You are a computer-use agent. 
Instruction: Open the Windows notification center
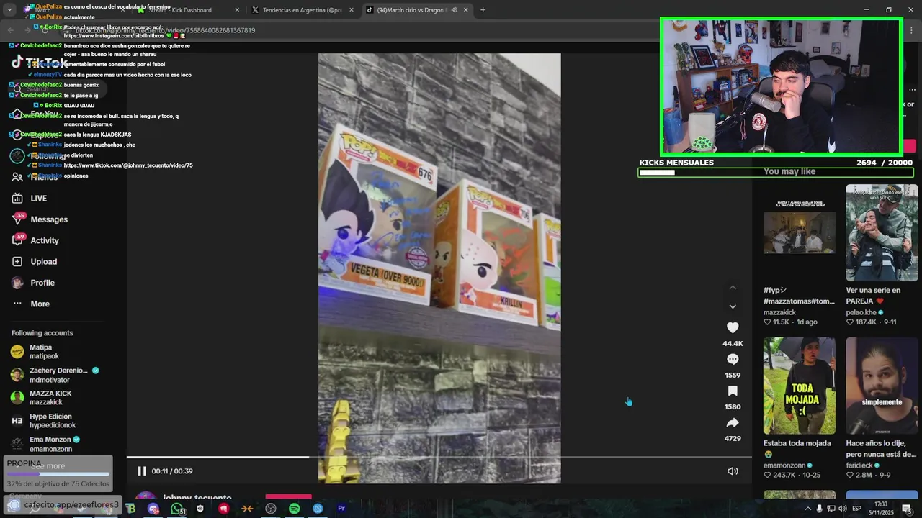pos(908,509)
